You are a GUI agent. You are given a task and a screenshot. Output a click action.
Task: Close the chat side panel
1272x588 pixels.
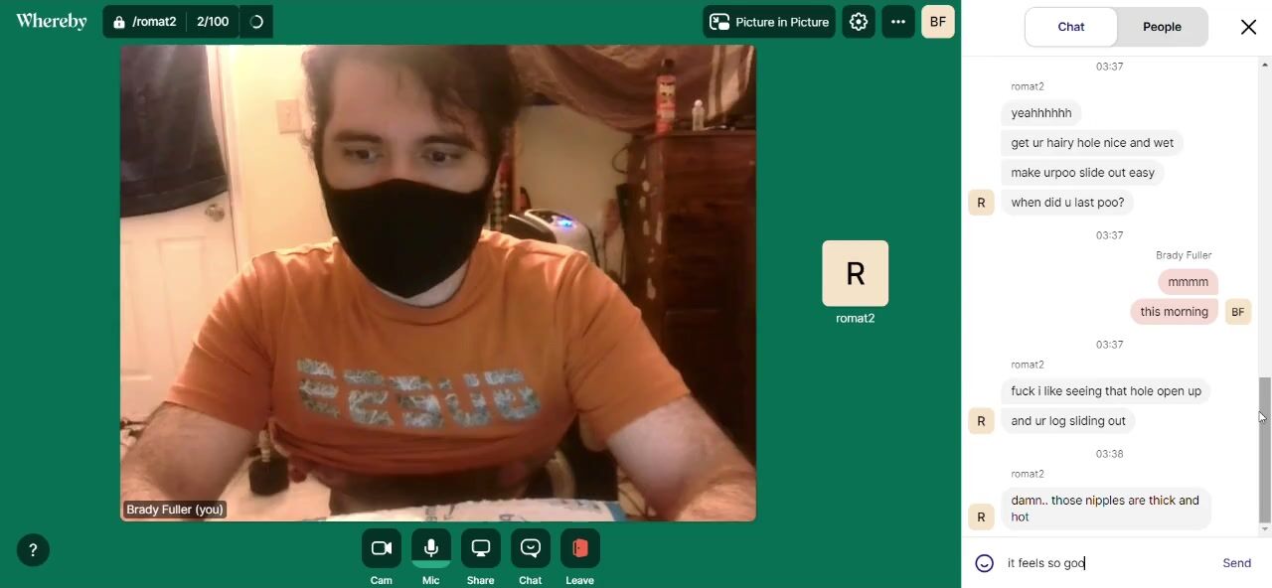point(1248,27)
